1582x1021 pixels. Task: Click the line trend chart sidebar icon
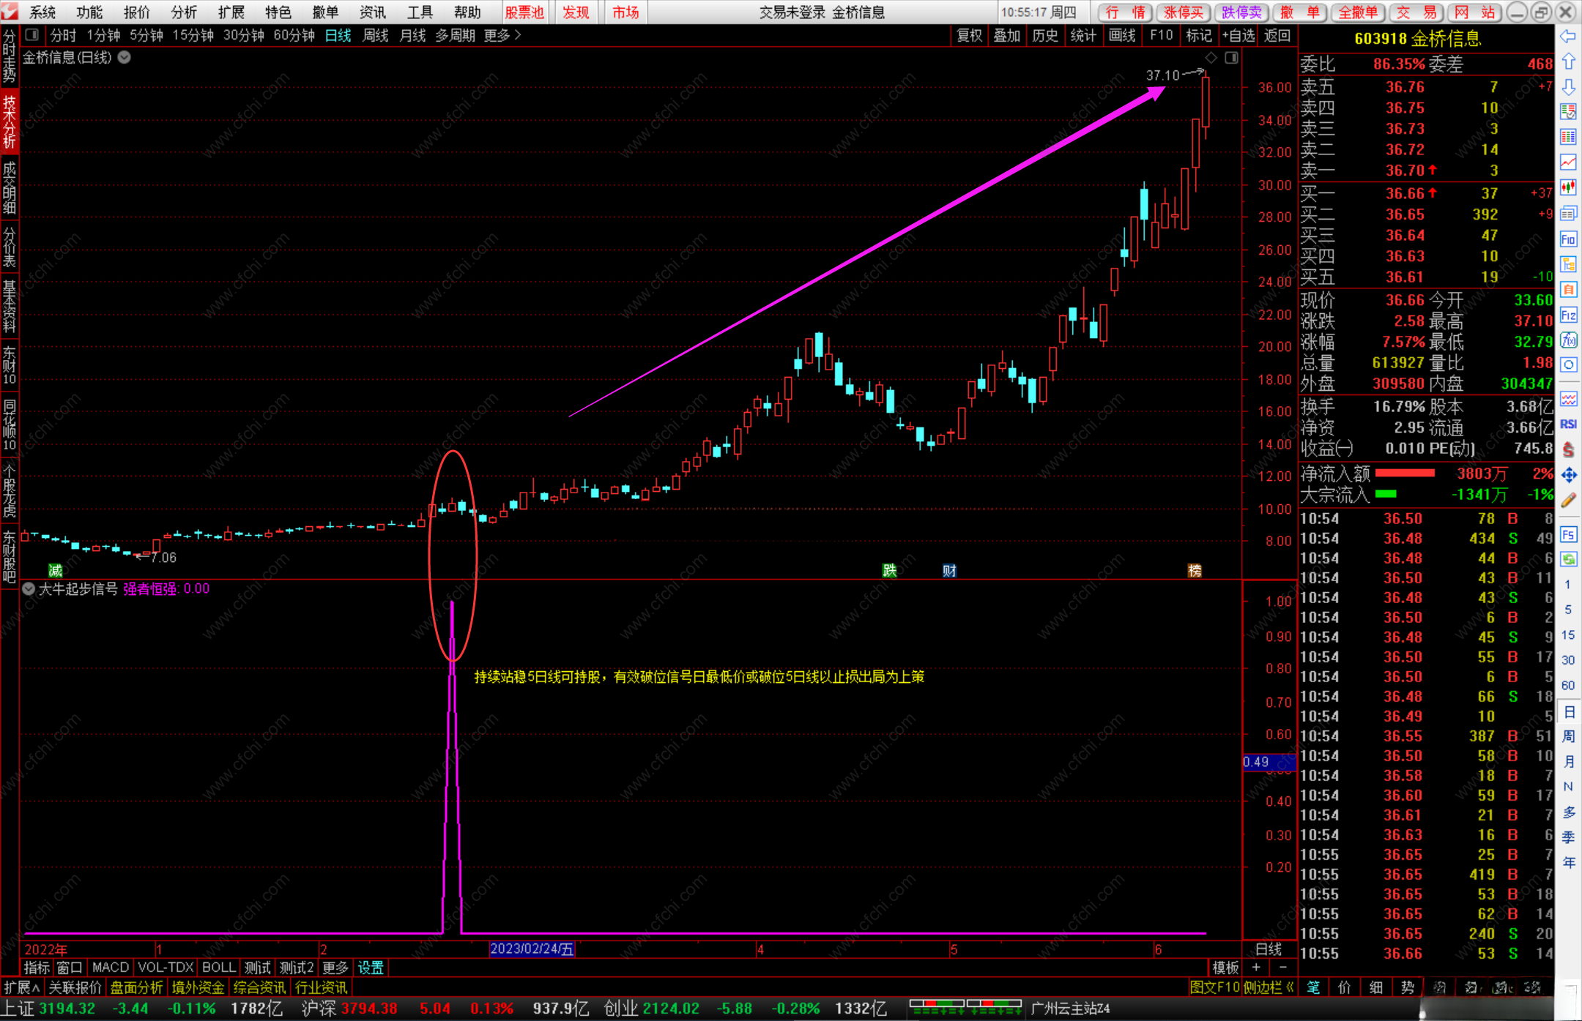[x=1568, y=162]
